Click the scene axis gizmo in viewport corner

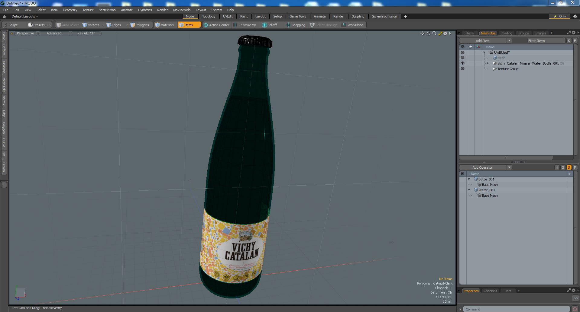point(20,293)
